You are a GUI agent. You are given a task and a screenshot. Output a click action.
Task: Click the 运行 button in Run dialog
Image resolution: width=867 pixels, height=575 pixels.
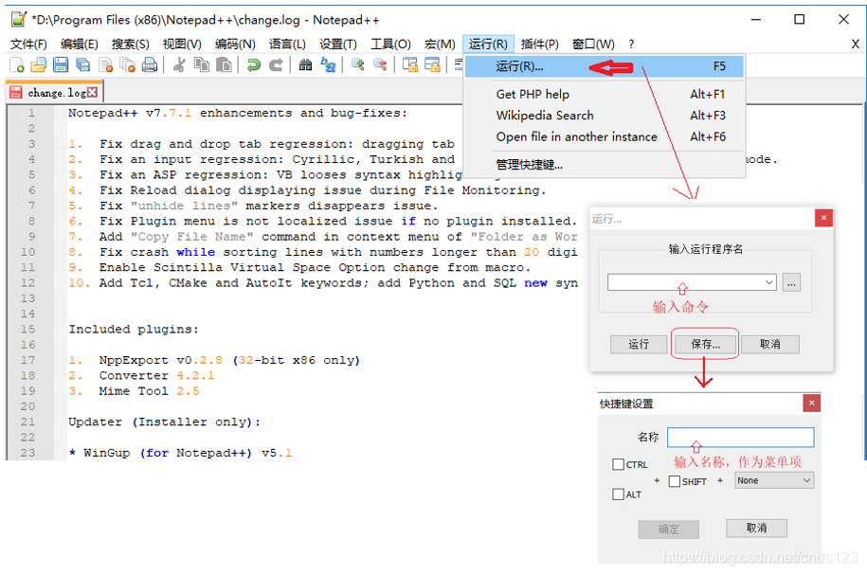(639, 345)
